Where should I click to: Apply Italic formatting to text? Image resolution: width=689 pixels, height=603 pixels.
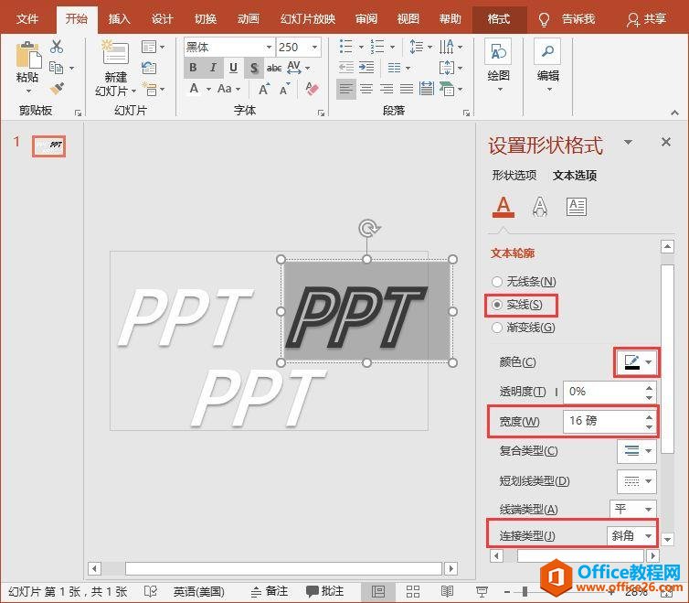click(x=213, y=68)
